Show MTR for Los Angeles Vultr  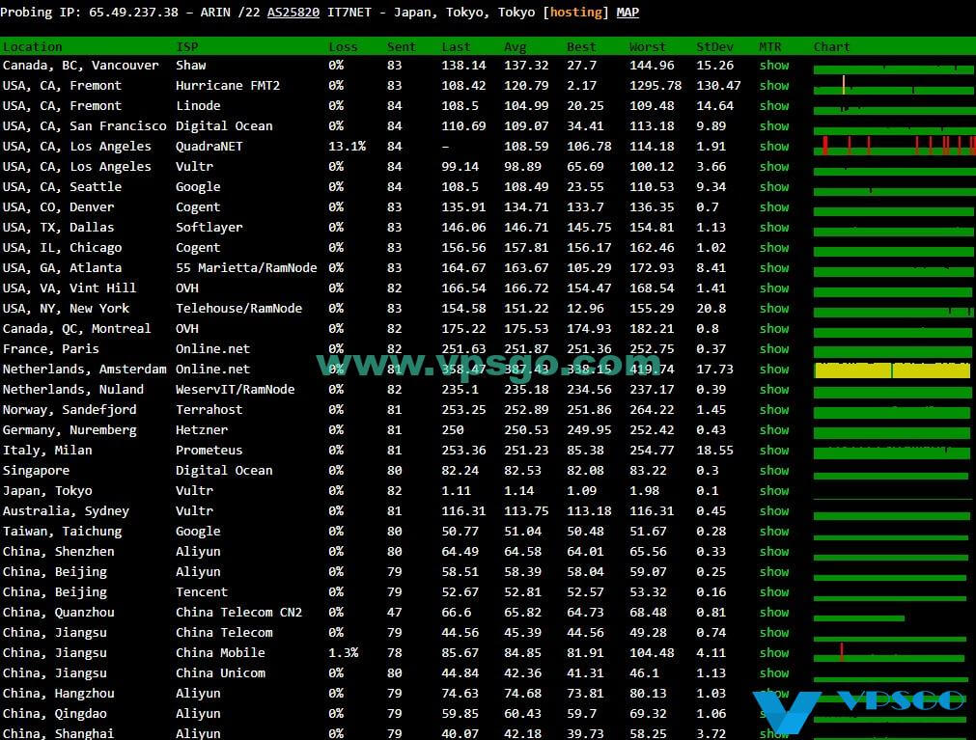click(774, 167)
